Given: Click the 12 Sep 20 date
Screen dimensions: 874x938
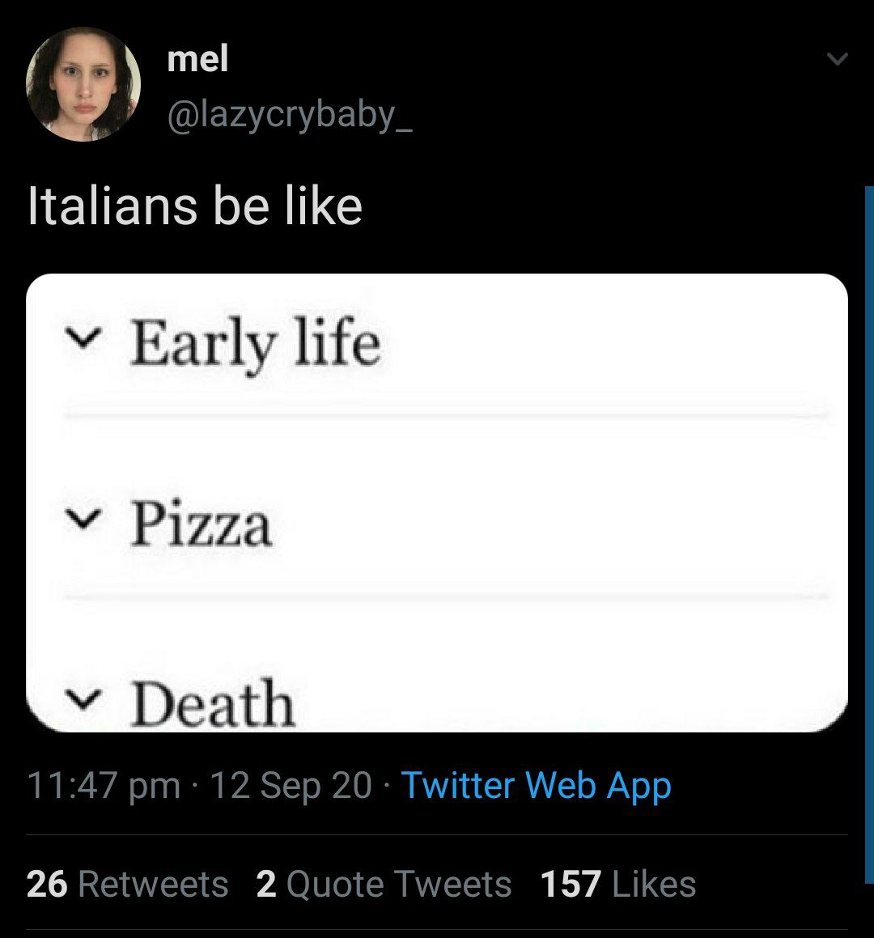Looking at the screenshot, I should click(291, 785).
